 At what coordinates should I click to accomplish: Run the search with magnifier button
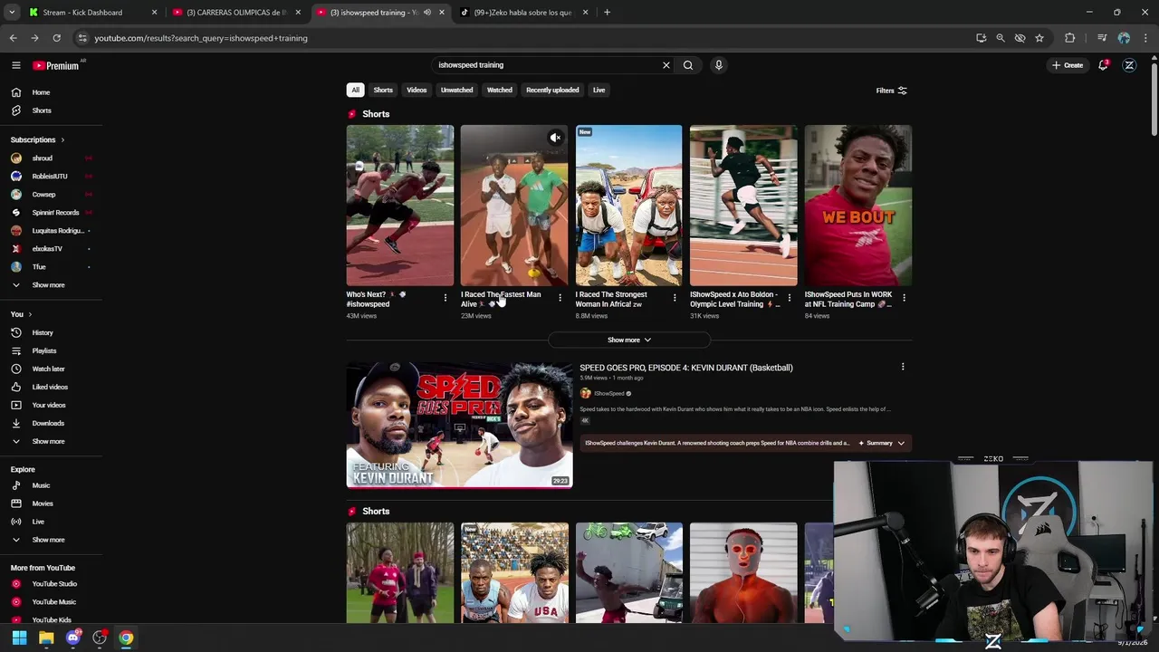[x=688, y=65]
